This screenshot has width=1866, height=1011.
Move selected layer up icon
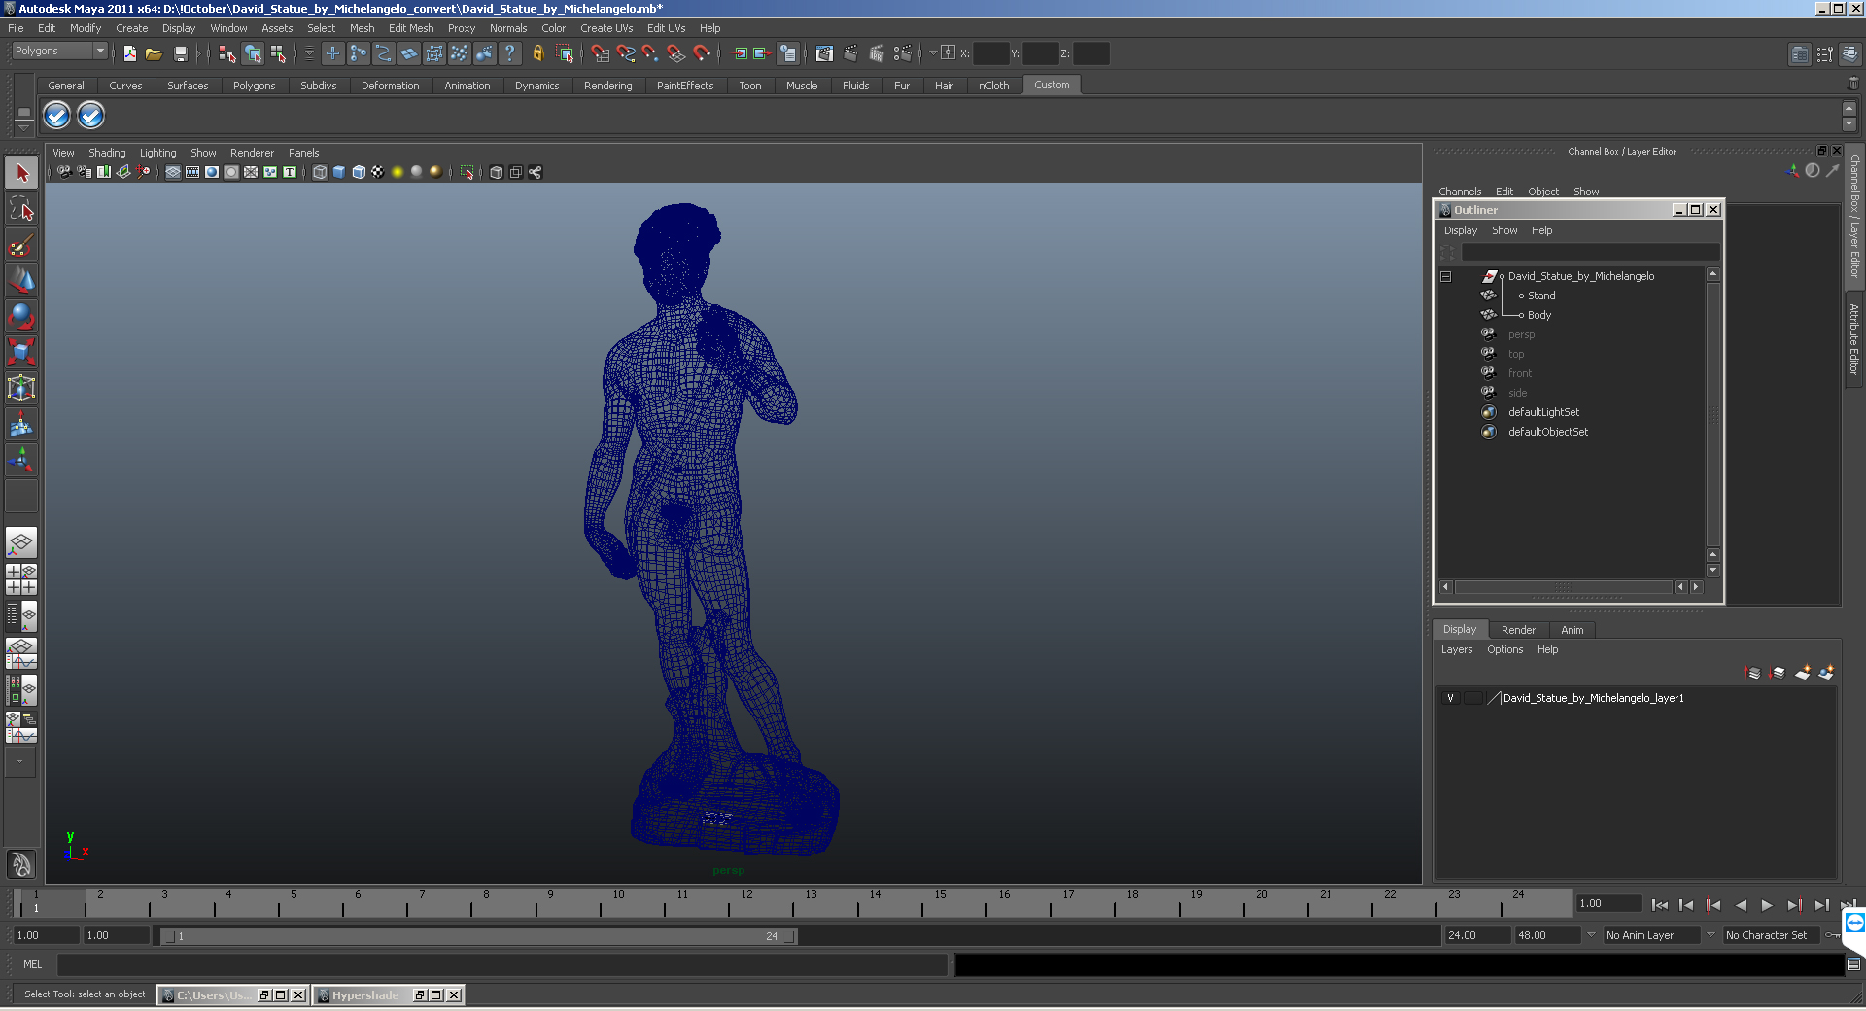1752,672
